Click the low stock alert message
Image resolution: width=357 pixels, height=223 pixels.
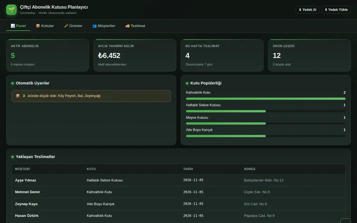tap(91, 96)
